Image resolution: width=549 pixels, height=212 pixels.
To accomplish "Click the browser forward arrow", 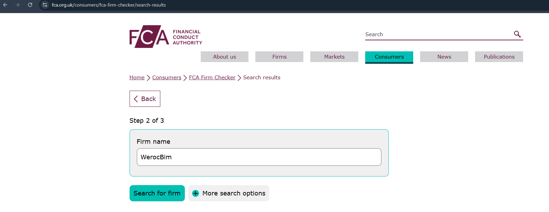I will click(18, 5).
